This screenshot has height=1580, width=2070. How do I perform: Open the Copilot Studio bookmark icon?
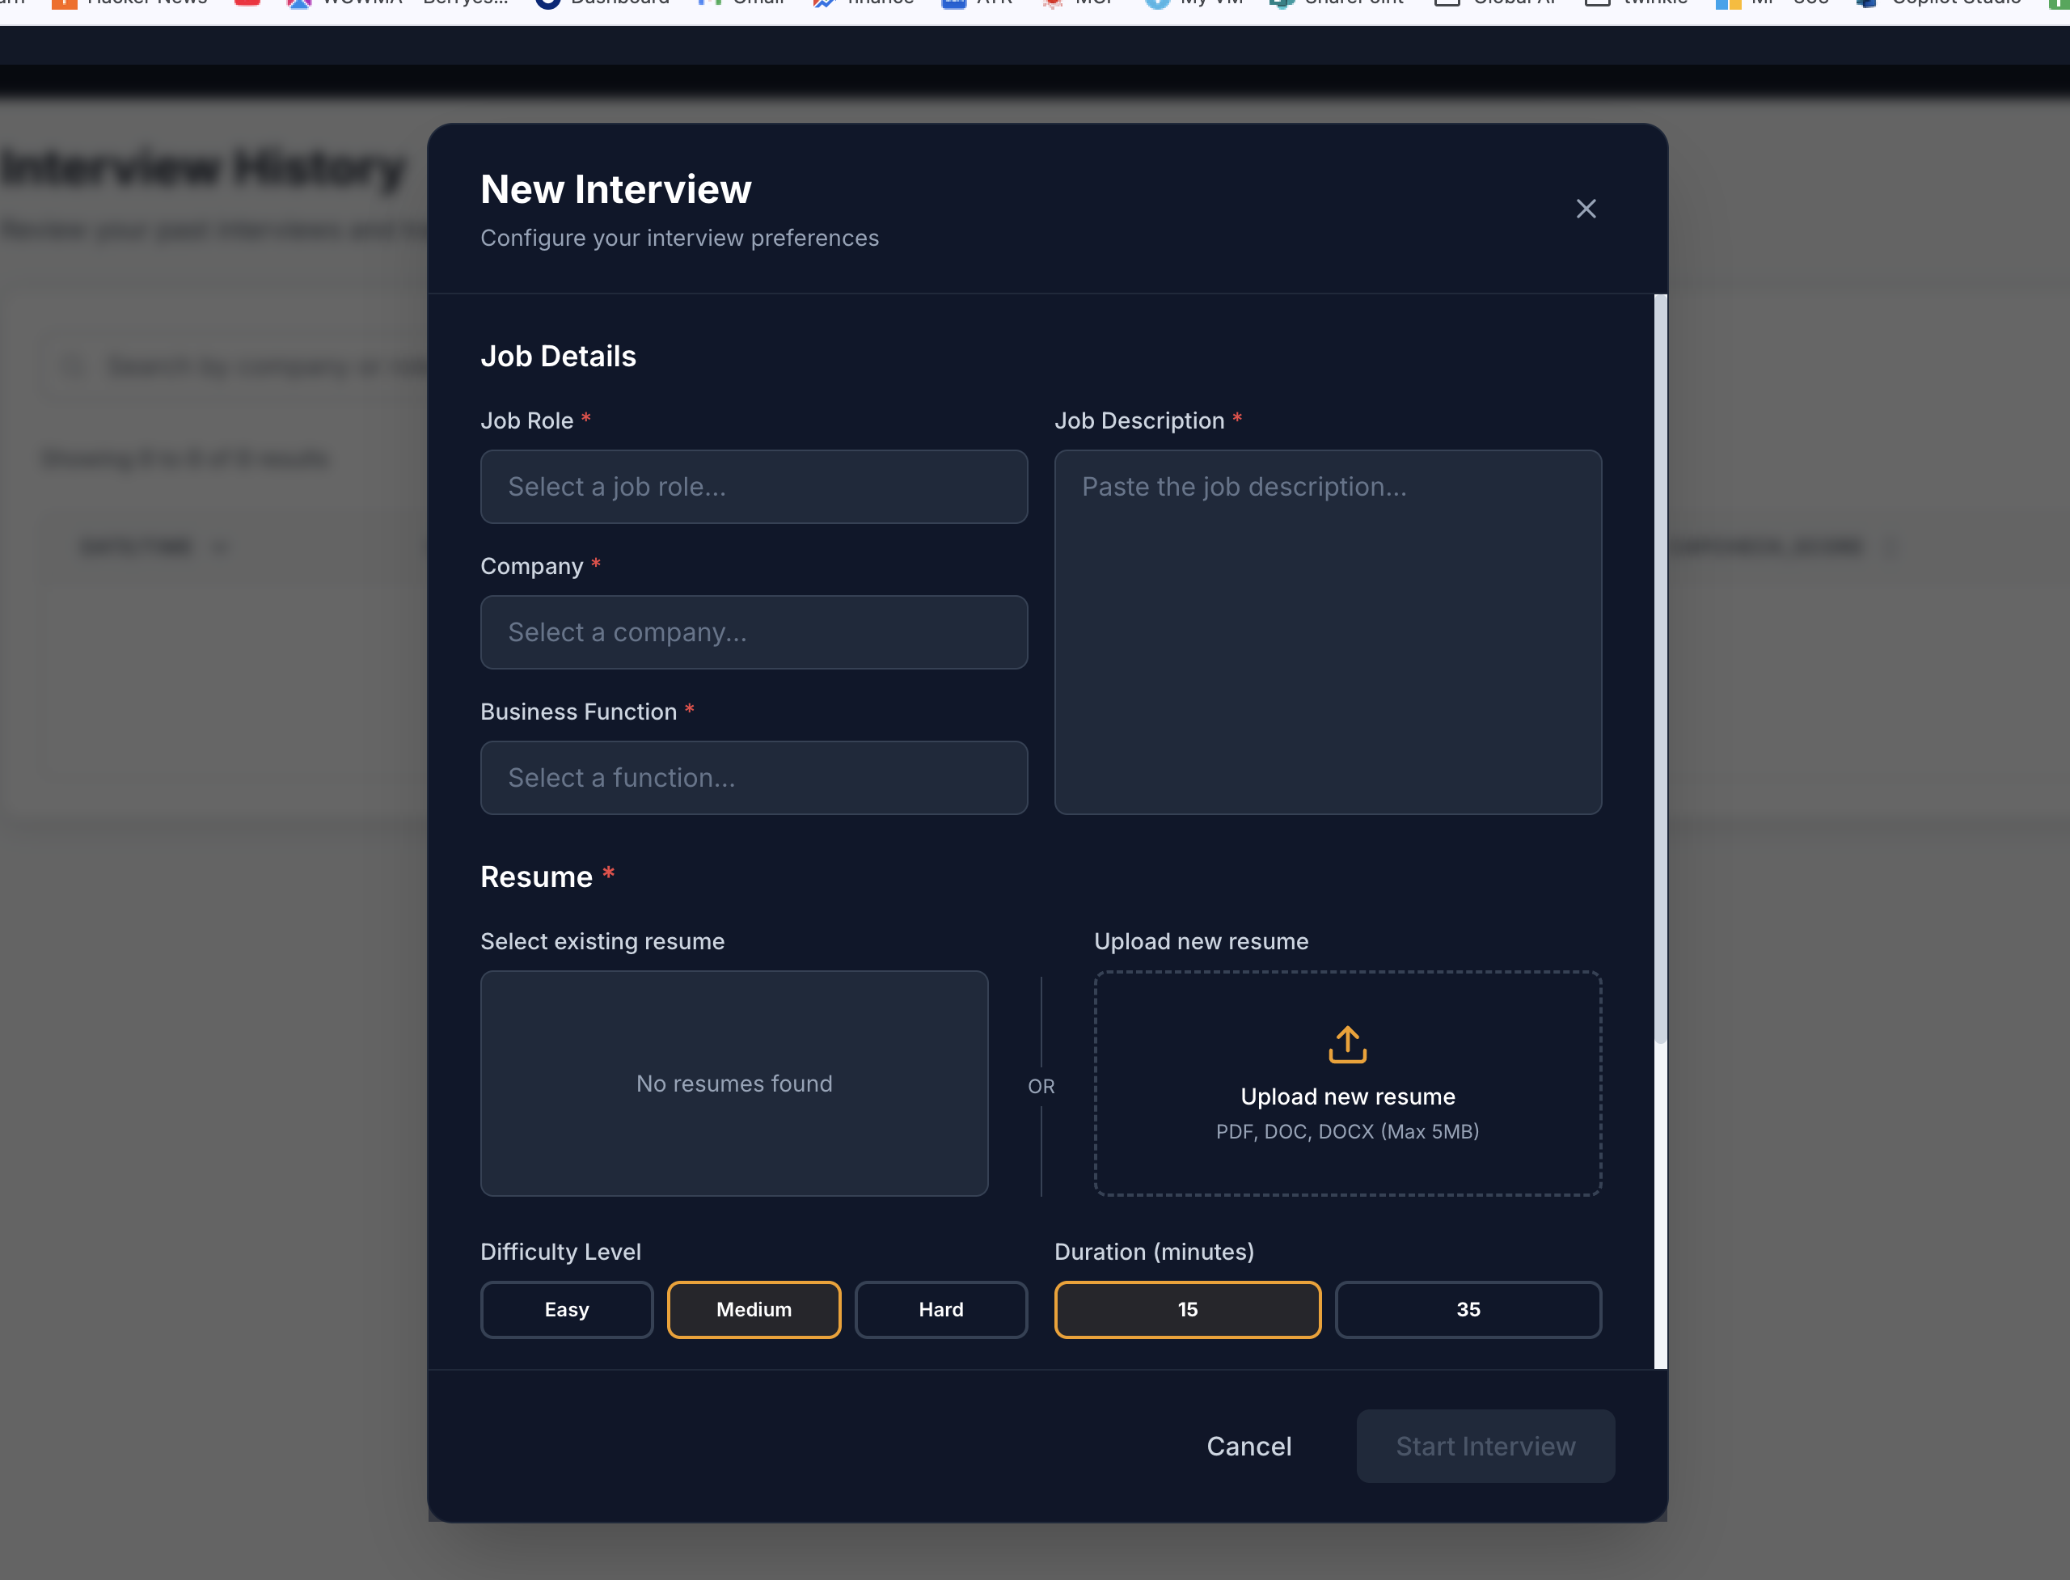coord(1866,4)
